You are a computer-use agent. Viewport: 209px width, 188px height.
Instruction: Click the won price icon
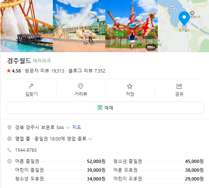[x=10, y=161]
